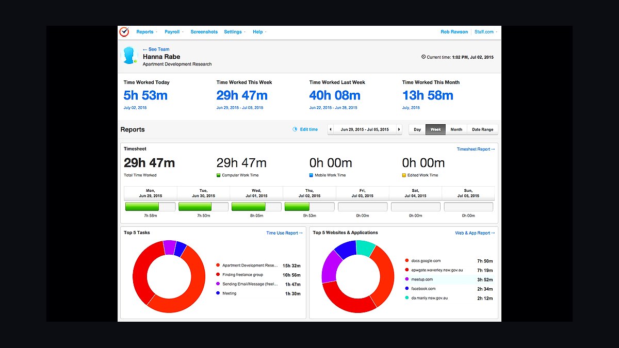Click the blue dot next to facebook.com
Viewport: 619px width, 348px height.
[407, 289]
